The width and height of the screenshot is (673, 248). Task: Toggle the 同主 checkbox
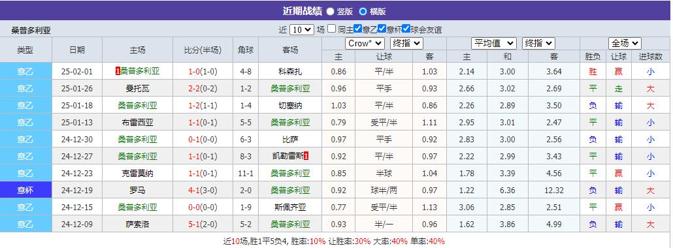331,29
